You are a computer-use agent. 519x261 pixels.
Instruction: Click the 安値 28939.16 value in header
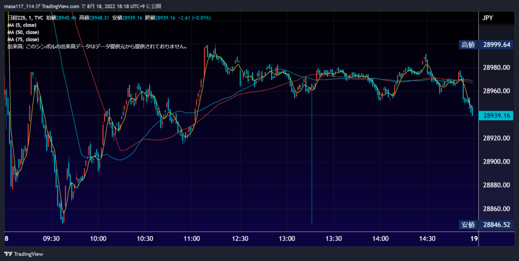click(127, 18)
